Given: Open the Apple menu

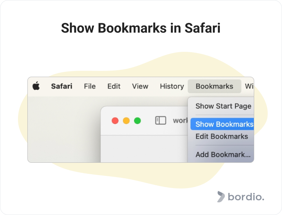Looking at the screenshot, I should point(36,86).
